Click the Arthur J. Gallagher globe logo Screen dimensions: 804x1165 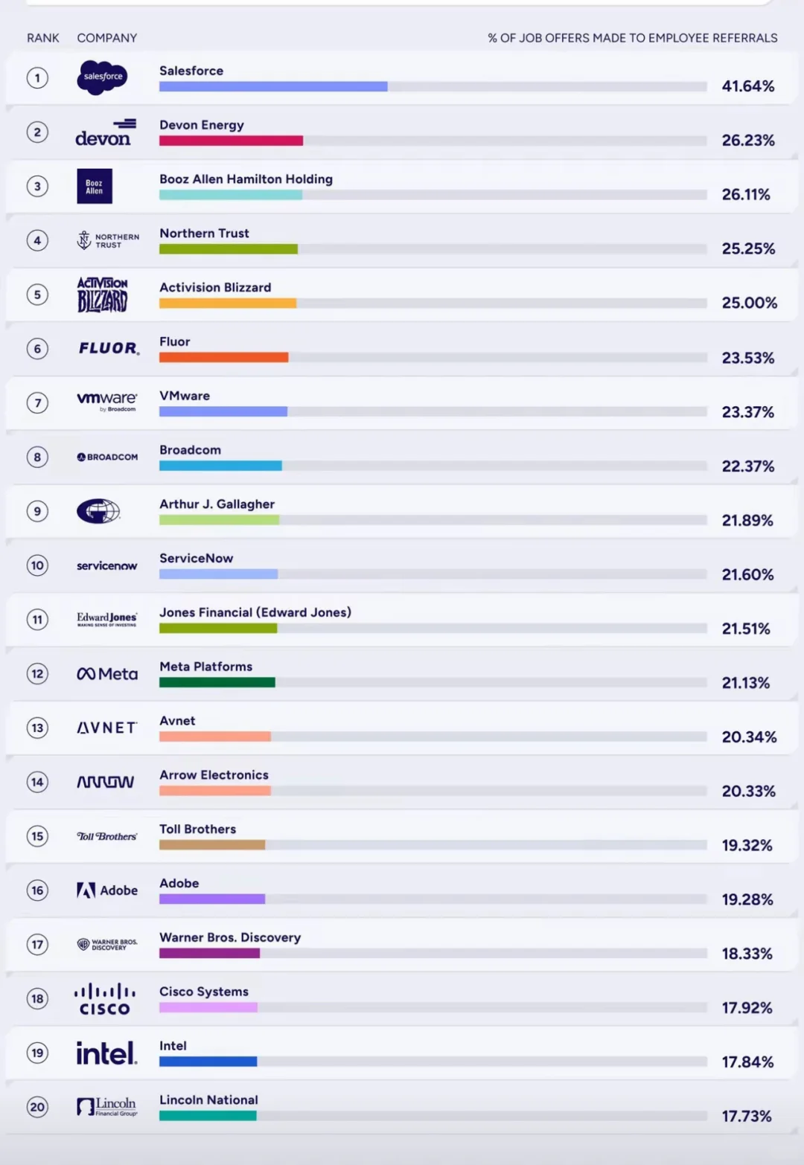point(98,511)
